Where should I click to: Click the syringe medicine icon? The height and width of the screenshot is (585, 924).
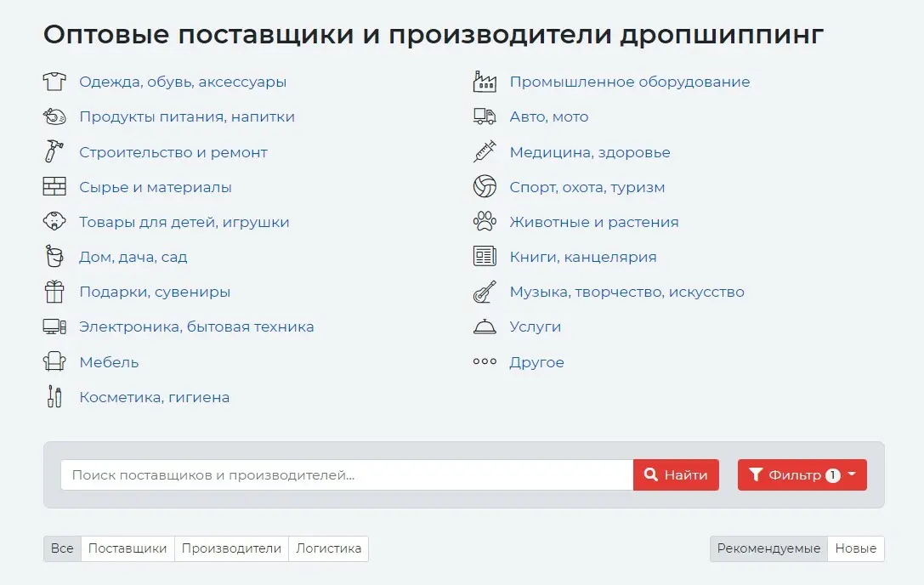(485, 151)
